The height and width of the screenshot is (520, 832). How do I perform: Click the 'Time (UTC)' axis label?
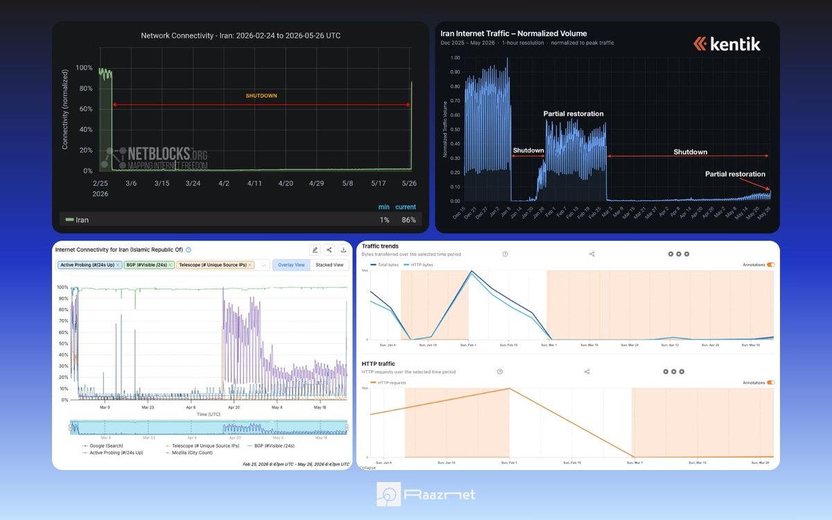[210, 414]
